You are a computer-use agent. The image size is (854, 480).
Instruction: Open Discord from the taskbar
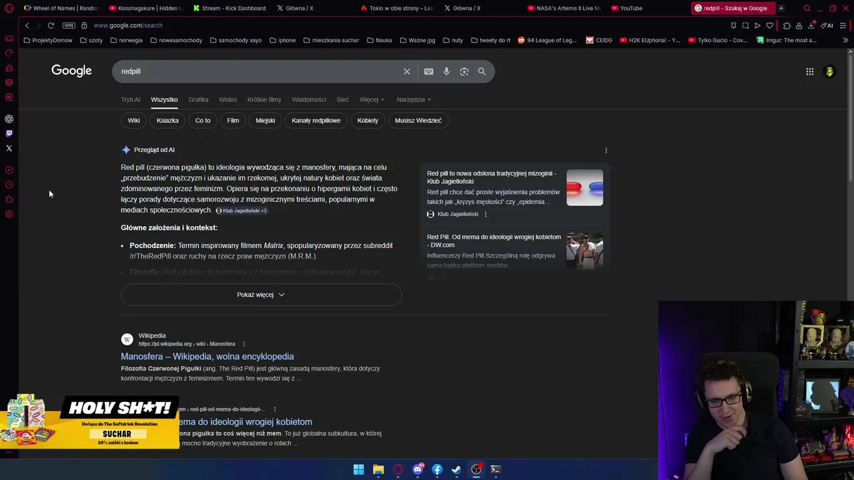point(418,469)
